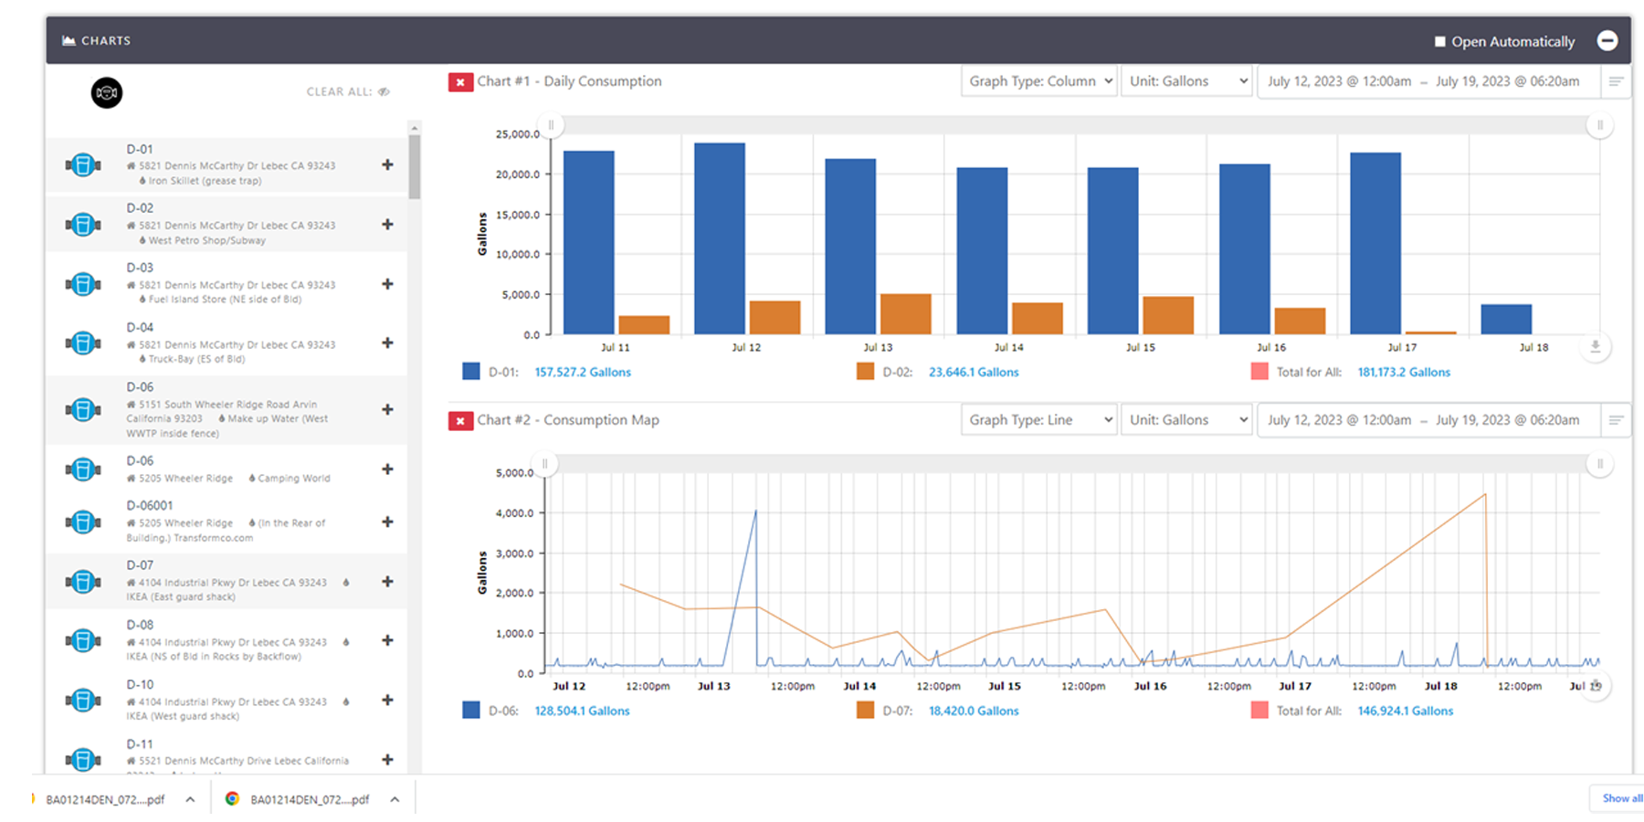
Task: Toggle Total for All legend in Chart #2
Action: (x=1259, y=711)
